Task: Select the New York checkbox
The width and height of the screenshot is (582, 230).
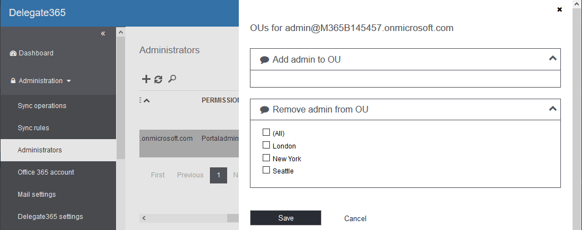Action: (x=266, y=158)
